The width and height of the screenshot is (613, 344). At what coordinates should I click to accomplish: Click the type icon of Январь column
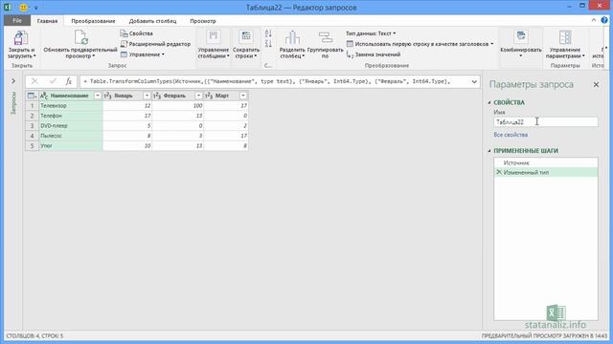tap(108, 96)
